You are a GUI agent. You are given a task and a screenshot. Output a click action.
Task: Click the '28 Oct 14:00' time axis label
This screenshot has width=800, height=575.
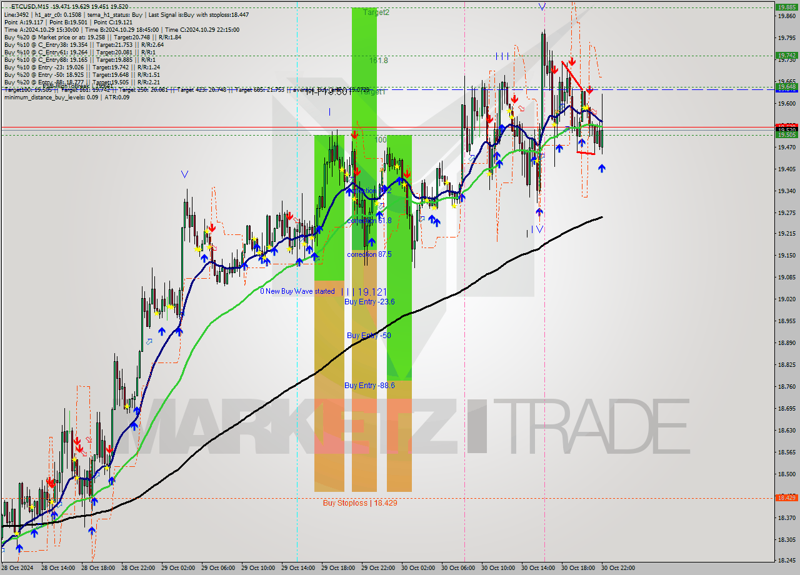coord(57,568)
